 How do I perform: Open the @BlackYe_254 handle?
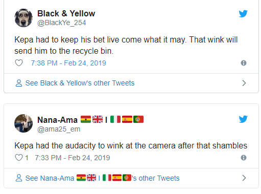[x=62, y=23]
